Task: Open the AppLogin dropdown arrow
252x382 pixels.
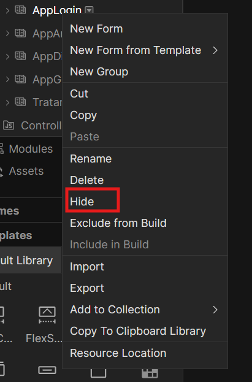Action: coord(89,10)
